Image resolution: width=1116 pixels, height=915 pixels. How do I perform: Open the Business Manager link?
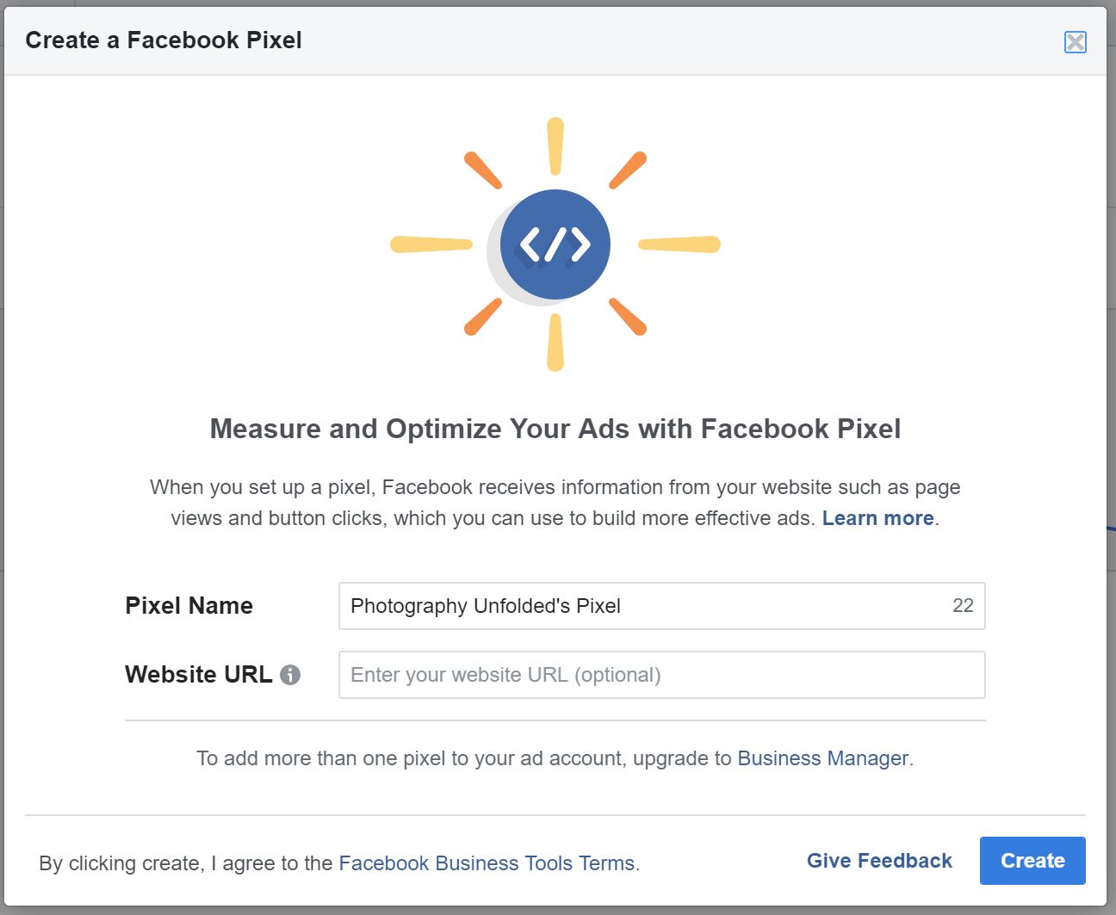point(822,758)
